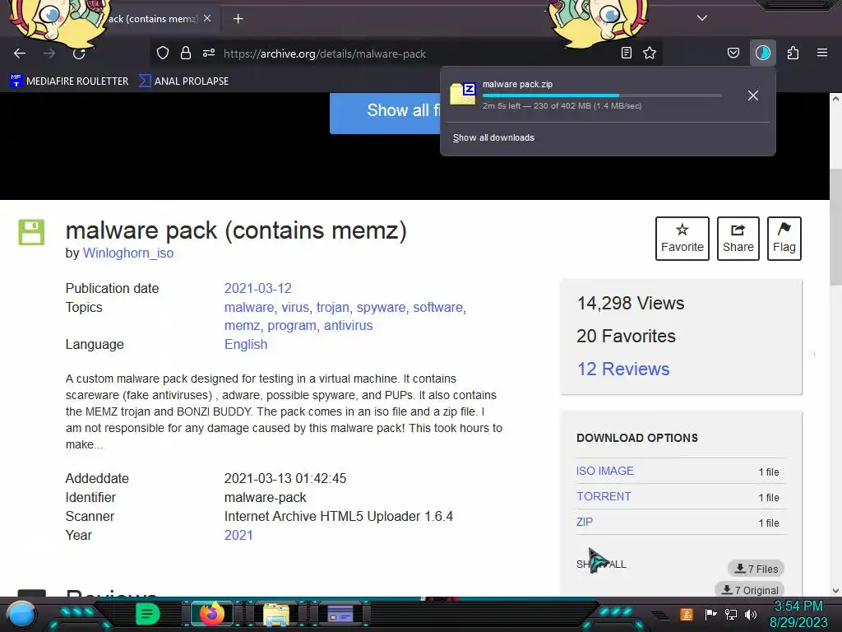842x632 pixels.
Task: Open Show all downloads
Action: pos(493,137)
